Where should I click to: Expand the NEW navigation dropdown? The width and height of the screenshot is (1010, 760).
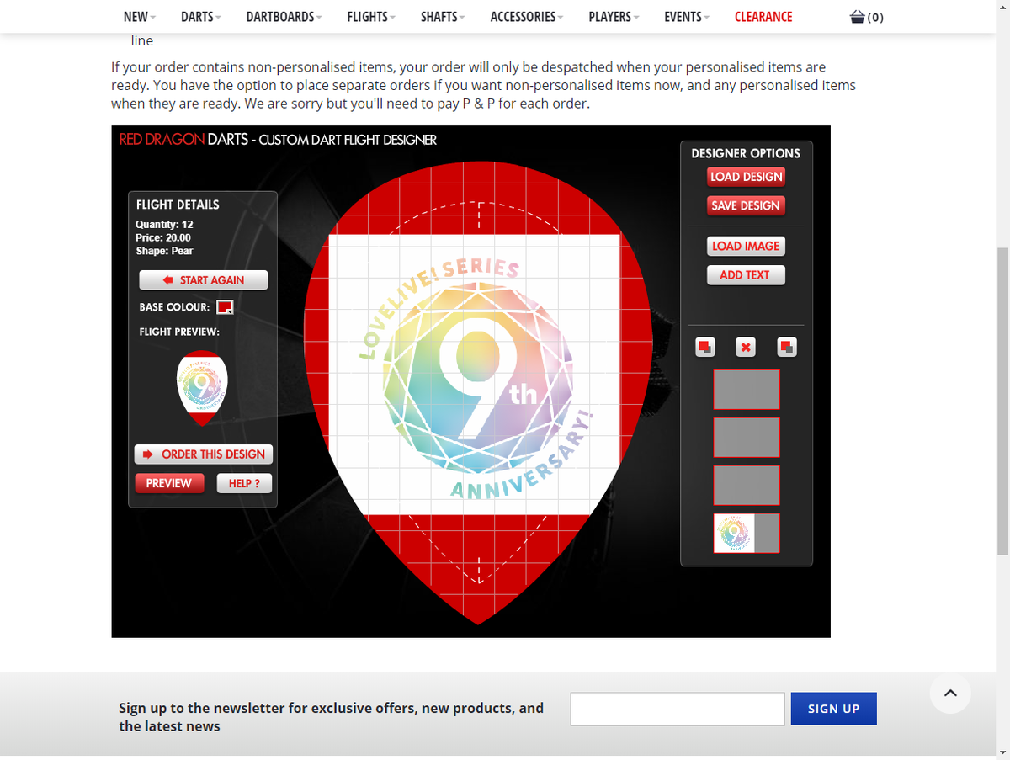(138, 17)
